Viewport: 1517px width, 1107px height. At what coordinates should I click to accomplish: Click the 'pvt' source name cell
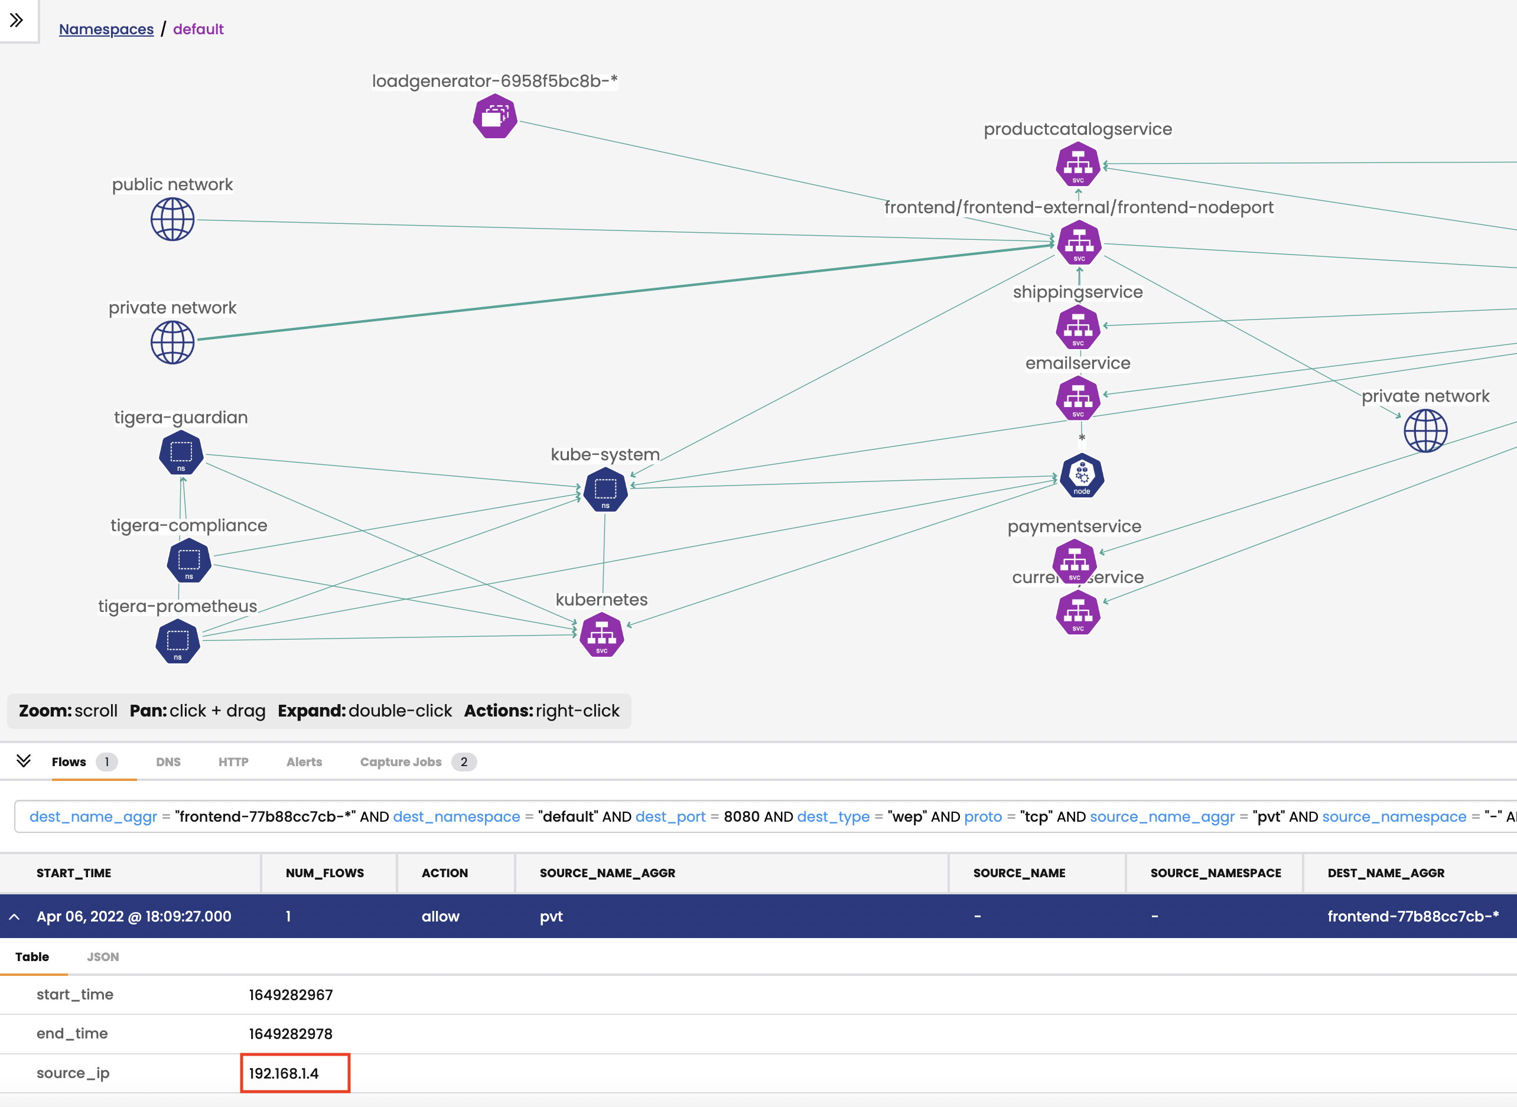pos(551,917)
